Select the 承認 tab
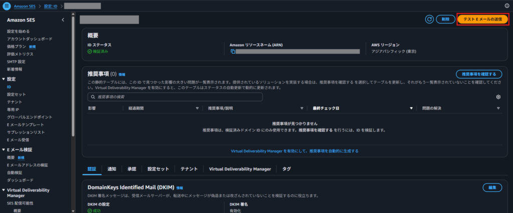The height and width of the screenshot is (213, 513). (x=132, y=169)
